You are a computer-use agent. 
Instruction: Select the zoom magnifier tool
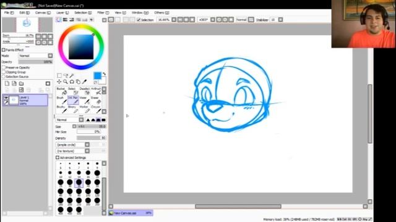pos(66,82)
